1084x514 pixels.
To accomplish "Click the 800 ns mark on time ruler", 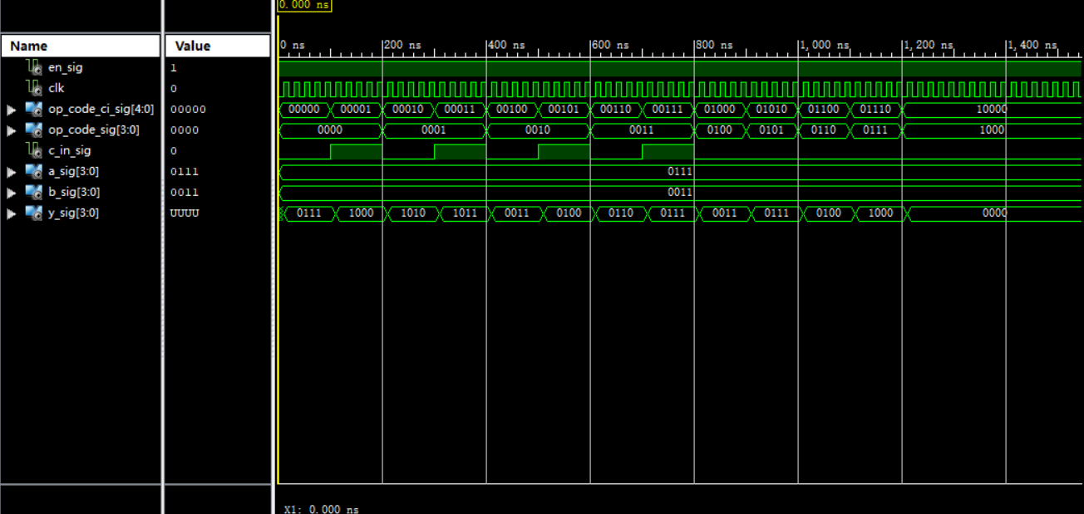I will click(714, 45).
